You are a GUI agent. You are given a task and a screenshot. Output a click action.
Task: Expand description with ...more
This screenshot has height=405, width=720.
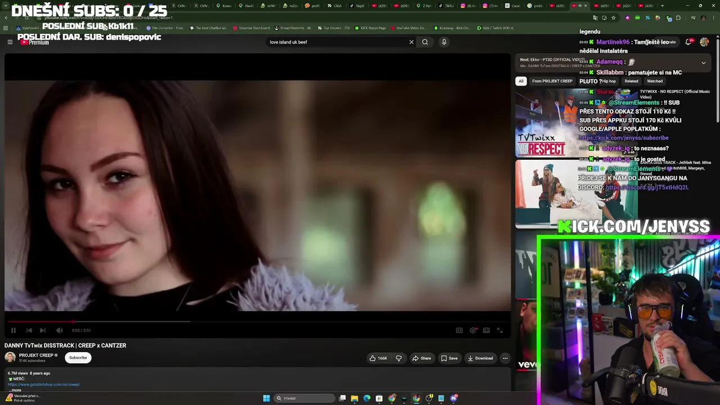point(15,390)
